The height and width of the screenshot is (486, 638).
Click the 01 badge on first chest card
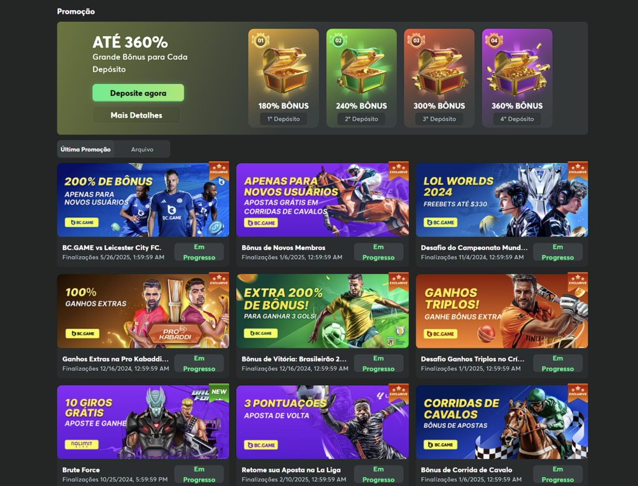(x=260, y=40)
